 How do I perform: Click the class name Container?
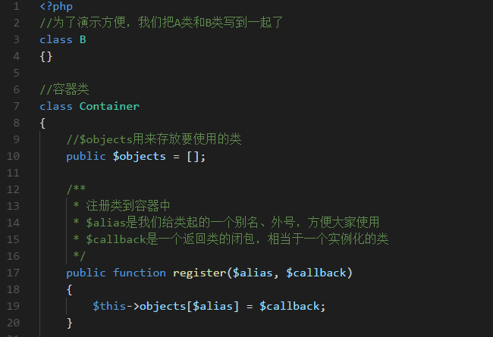[109, 106]
